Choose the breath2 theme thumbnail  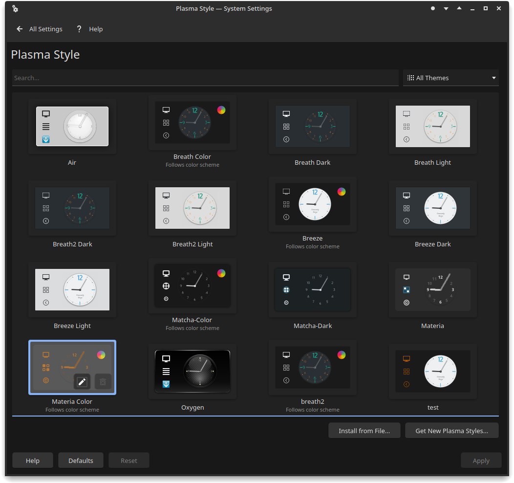pyautogui.click(x=312, y=368)
